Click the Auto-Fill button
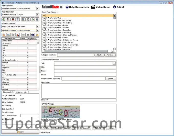The width and height of the screenshot is (174, 136). click(98, 128)
